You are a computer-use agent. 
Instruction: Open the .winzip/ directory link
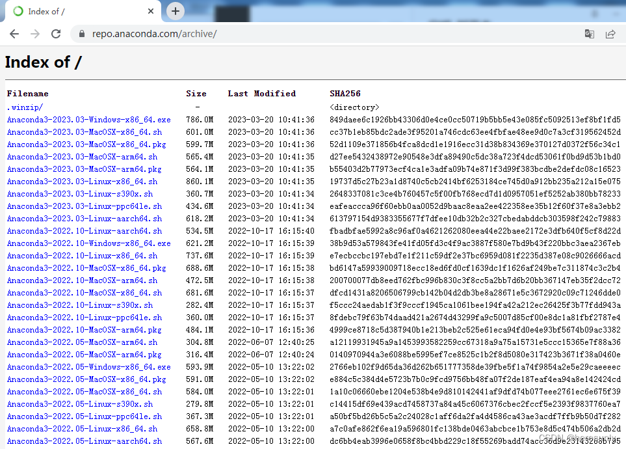pos(25,107)
